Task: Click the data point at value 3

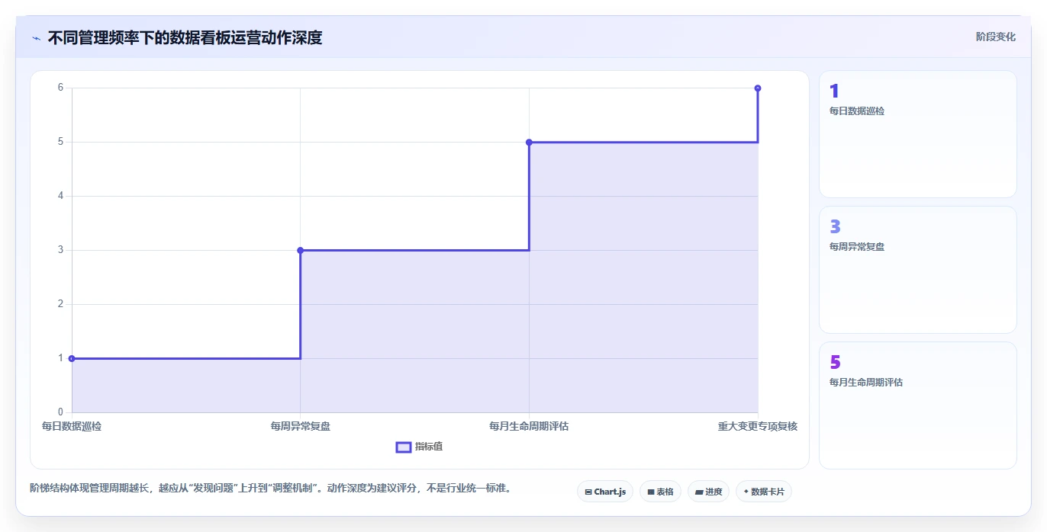Action: coord(300,250)
